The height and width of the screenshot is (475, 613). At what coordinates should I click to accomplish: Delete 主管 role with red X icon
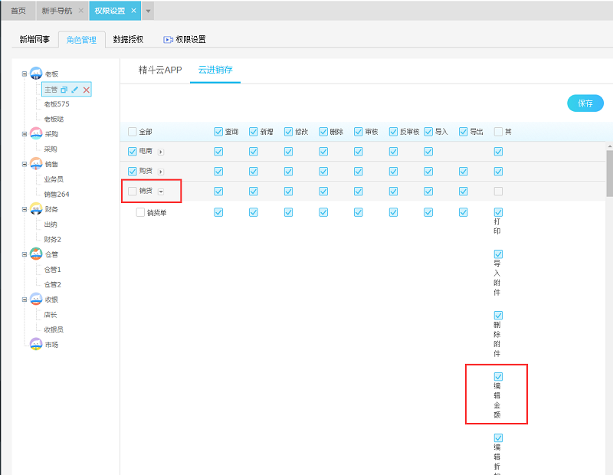tap(87, 90)
